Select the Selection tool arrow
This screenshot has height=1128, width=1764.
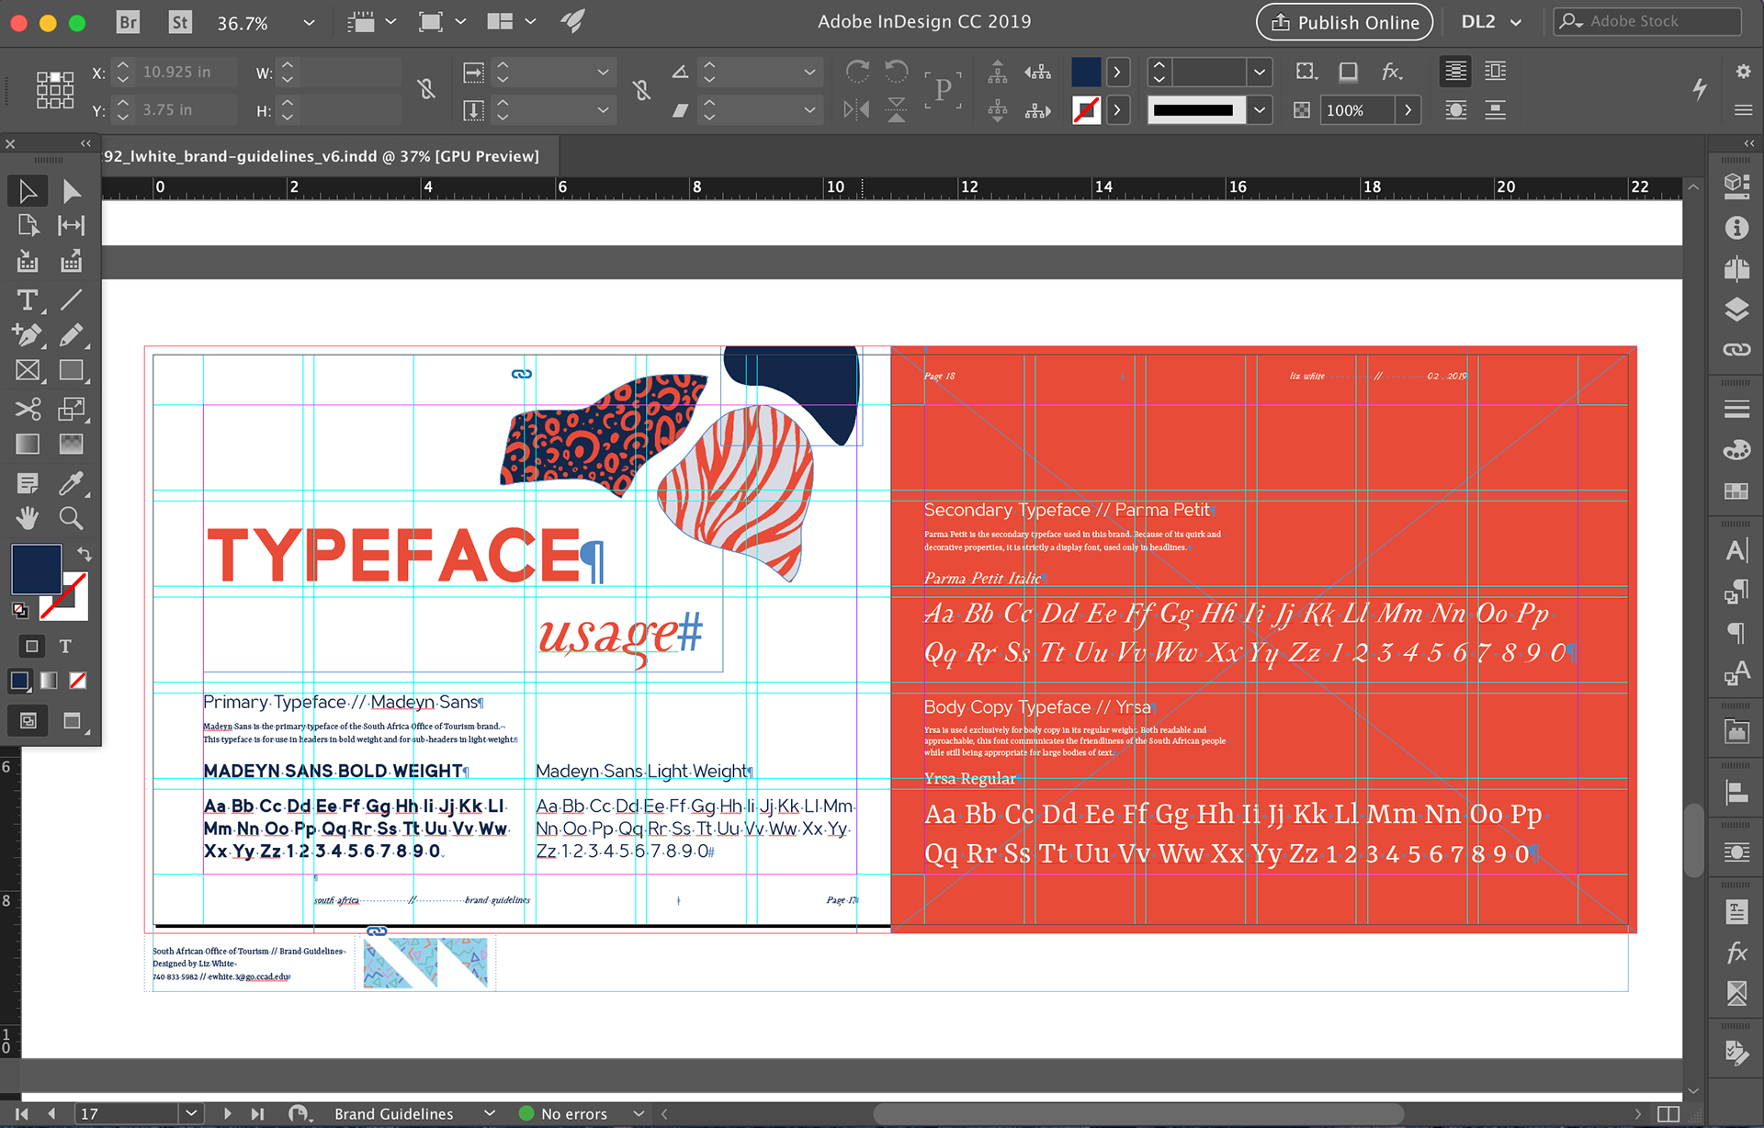tap(28, 191)
